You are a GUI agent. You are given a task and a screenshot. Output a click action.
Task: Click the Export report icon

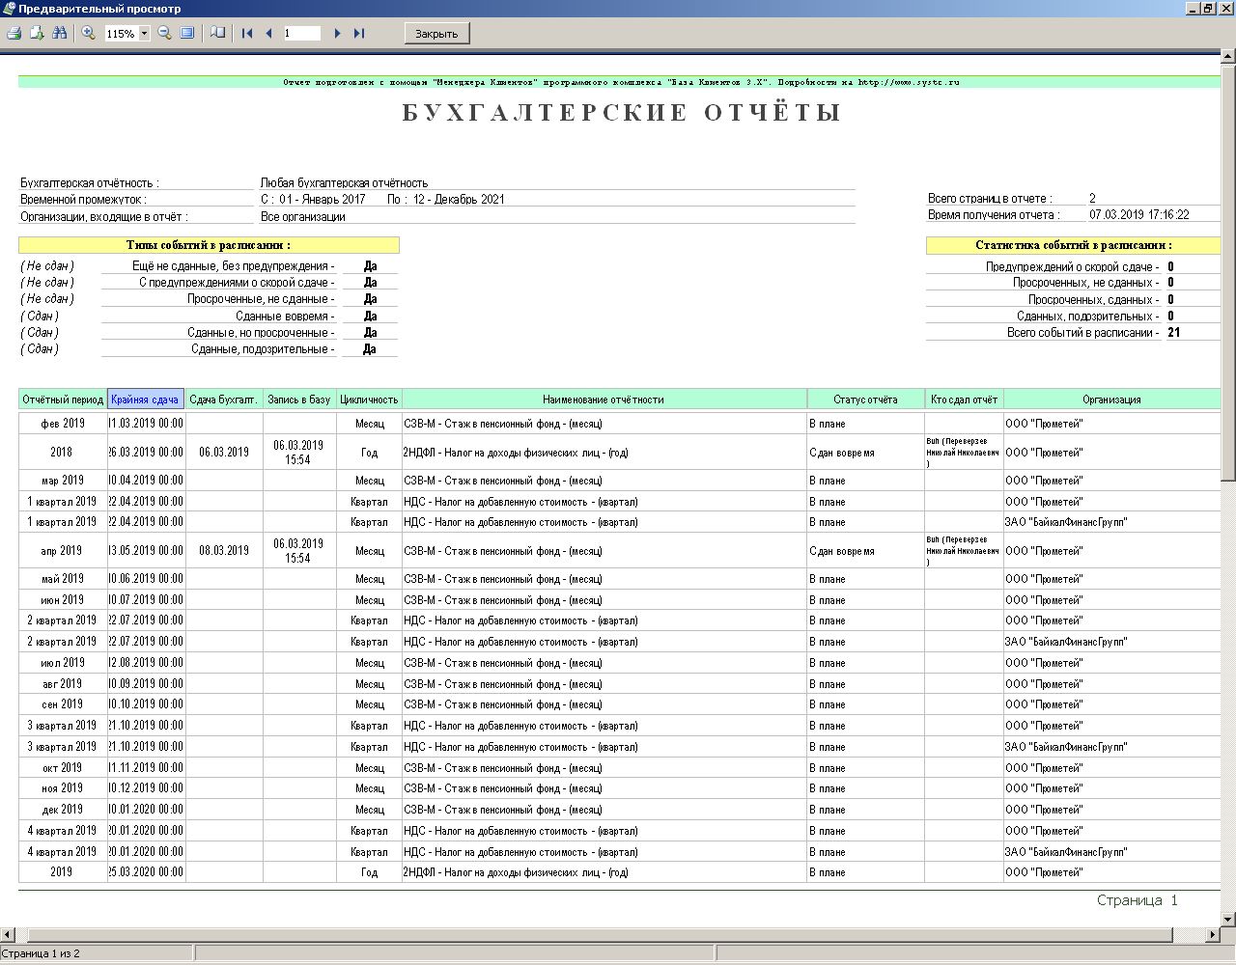click(x=37, y=33)
